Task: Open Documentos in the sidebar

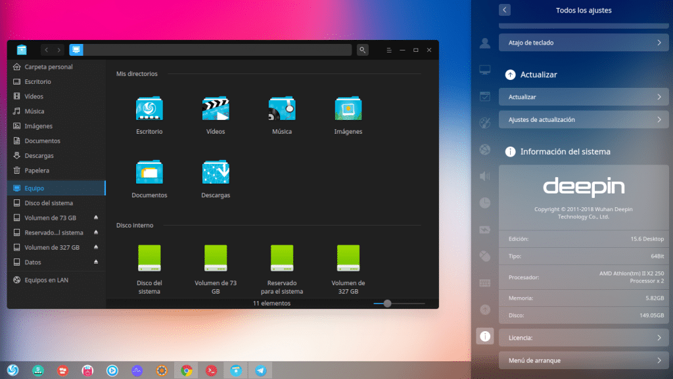Action: [57, 141]
